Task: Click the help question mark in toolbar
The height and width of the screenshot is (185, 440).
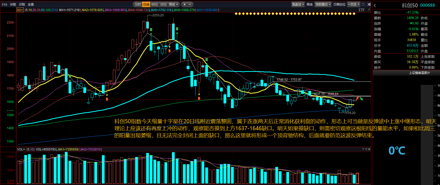Action: point(363,5)
